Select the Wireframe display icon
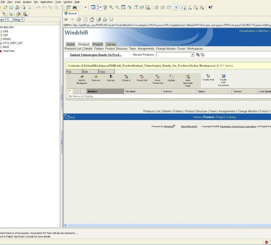This screenshot has height=245, width=271. (157, 7)
